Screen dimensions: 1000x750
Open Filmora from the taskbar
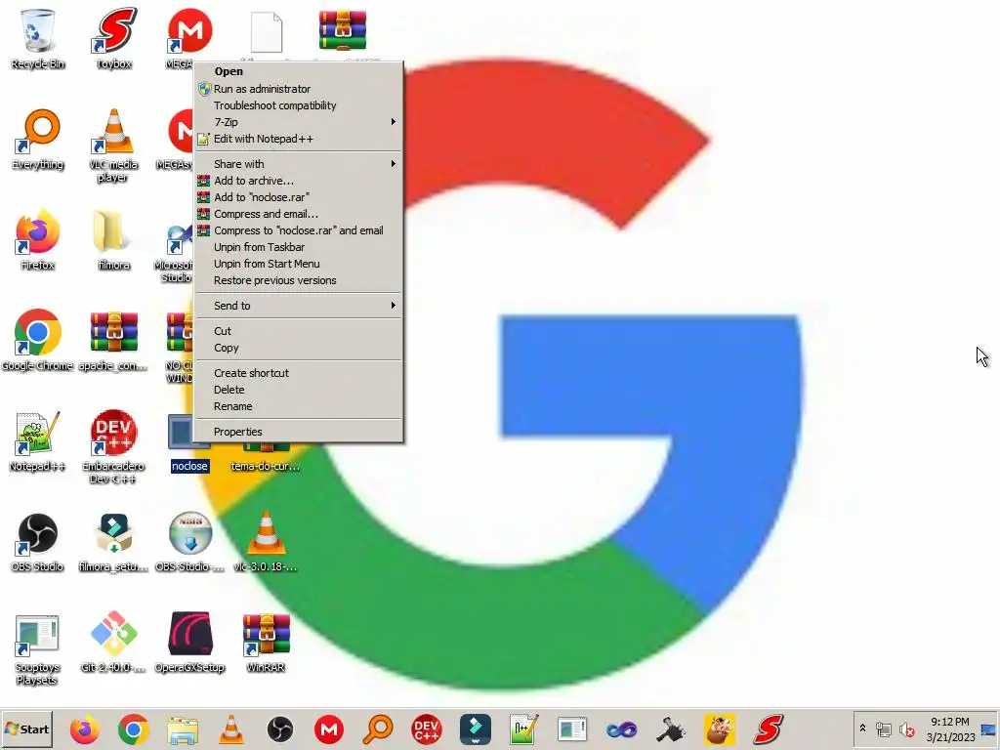(476, 729)
